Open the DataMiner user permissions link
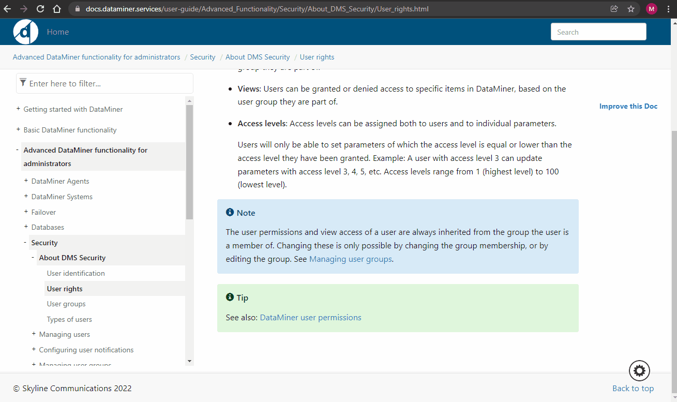 click(x=310, y=317)
